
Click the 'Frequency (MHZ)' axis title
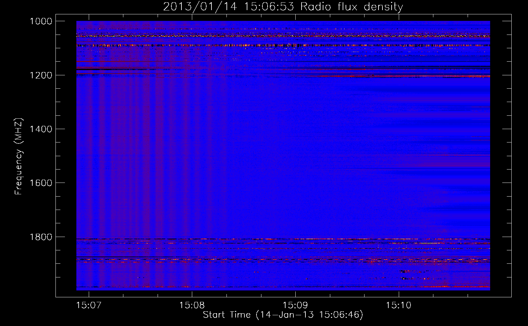19,156
